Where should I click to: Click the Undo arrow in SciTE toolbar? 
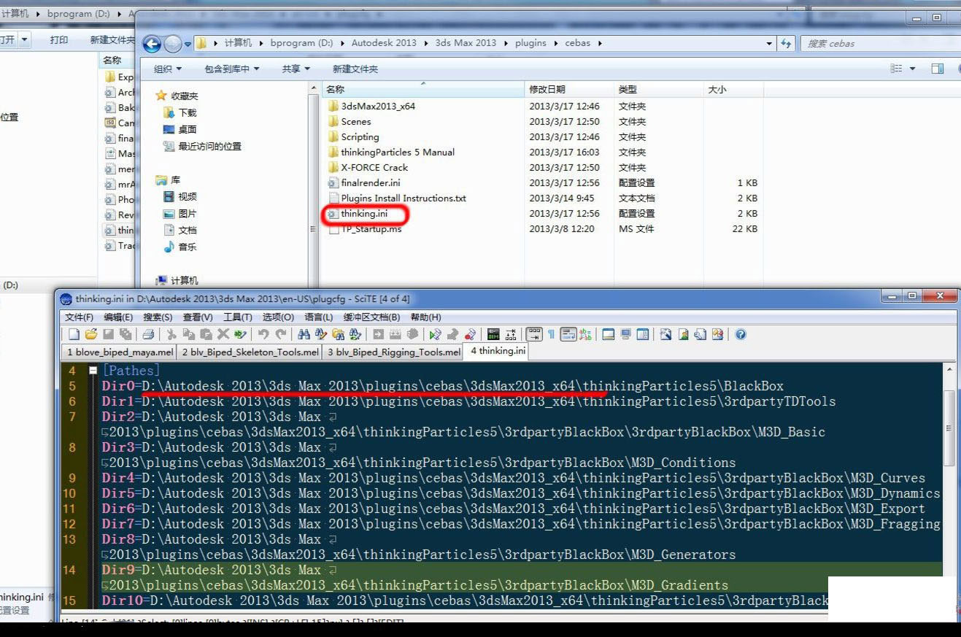pos(263,334)
